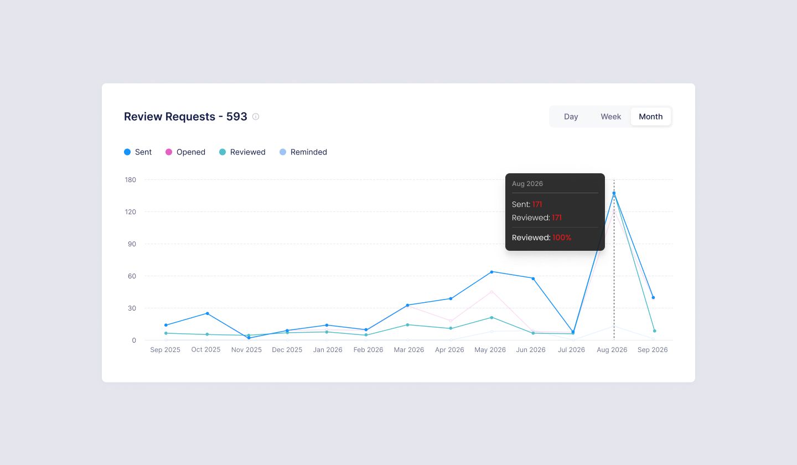This screenshot has height=465, width=797.
Task: Click the Reviewed data point for Sep 2026
Action: click(x=654, y=331)
